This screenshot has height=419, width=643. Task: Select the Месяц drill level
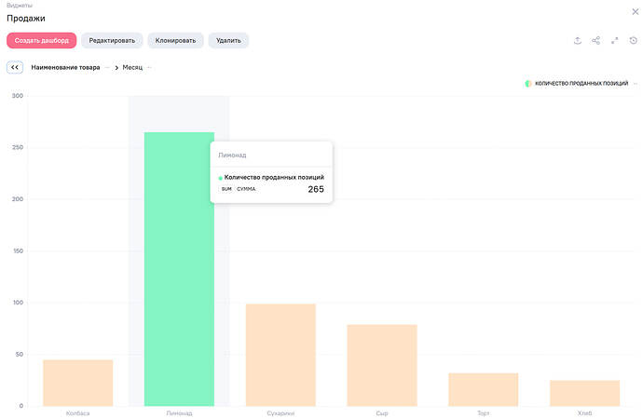(132, 67)
